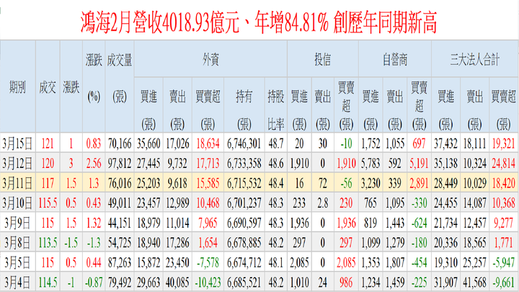Click total net buy 10,368
519x292 pixels.
pos(503,203)
